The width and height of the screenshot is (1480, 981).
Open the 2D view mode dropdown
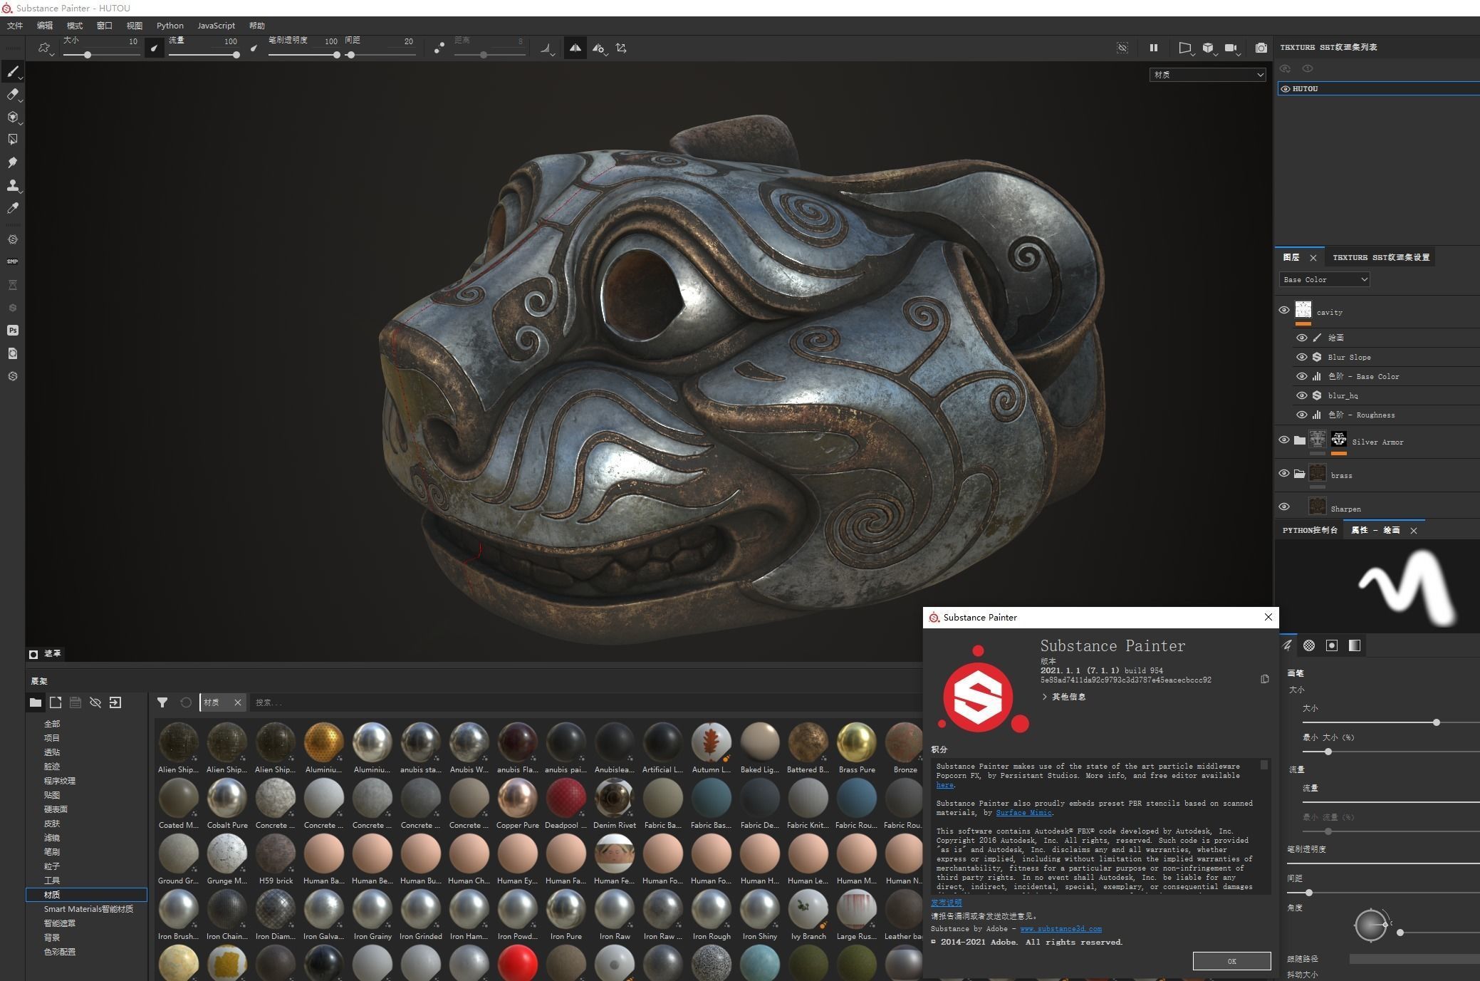[x=1185, y=48]
